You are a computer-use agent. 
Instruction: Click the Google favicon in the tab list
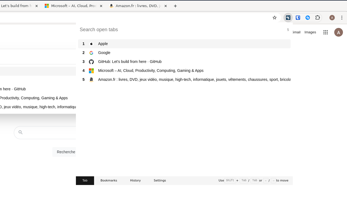point(91,53)
